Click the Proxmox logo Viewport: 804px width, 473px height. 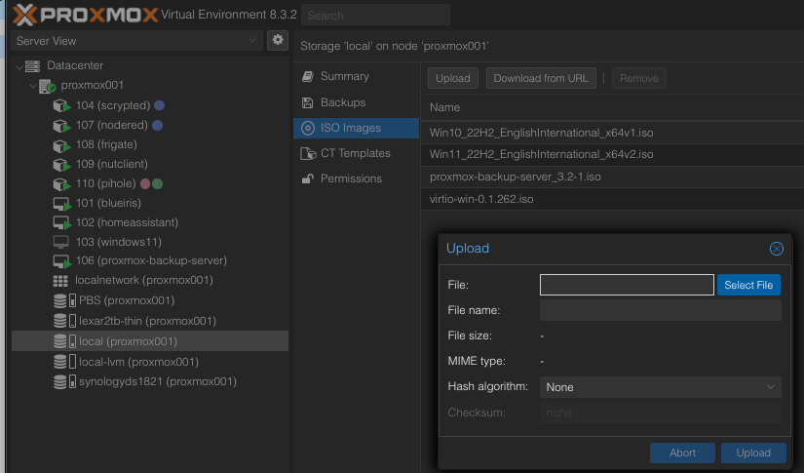[85, 15]
